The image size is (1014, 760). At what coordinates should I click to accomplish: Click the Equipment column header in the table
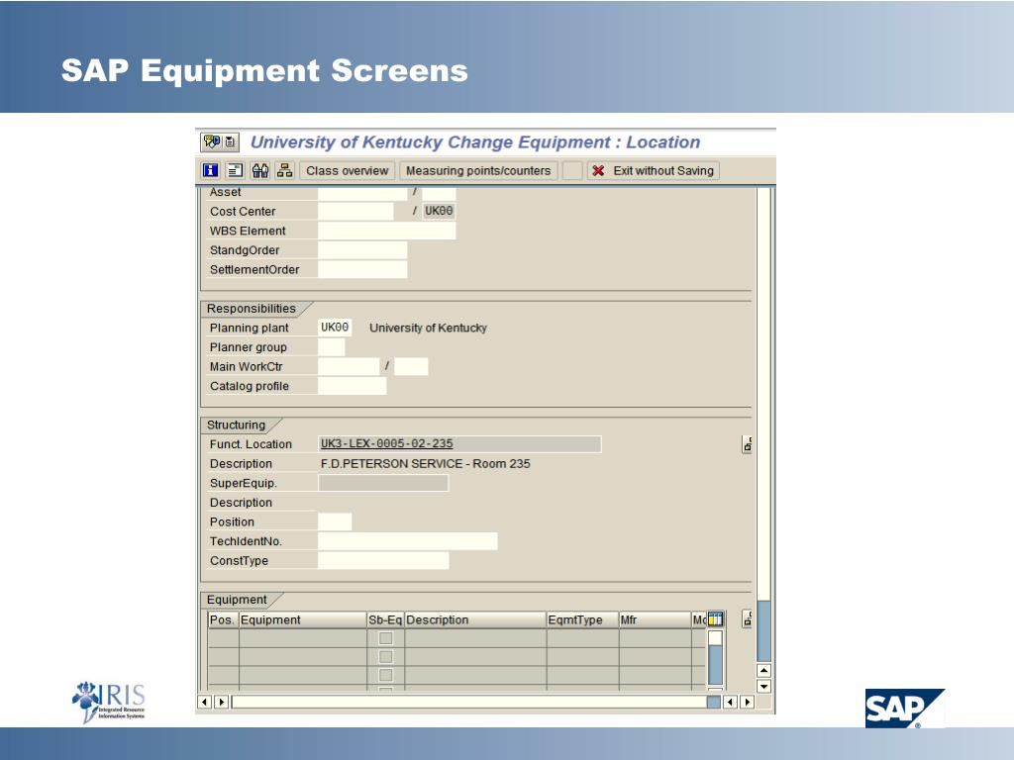(x=303, y=619)
